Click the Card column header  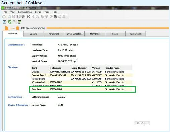[x=34, y=68]
